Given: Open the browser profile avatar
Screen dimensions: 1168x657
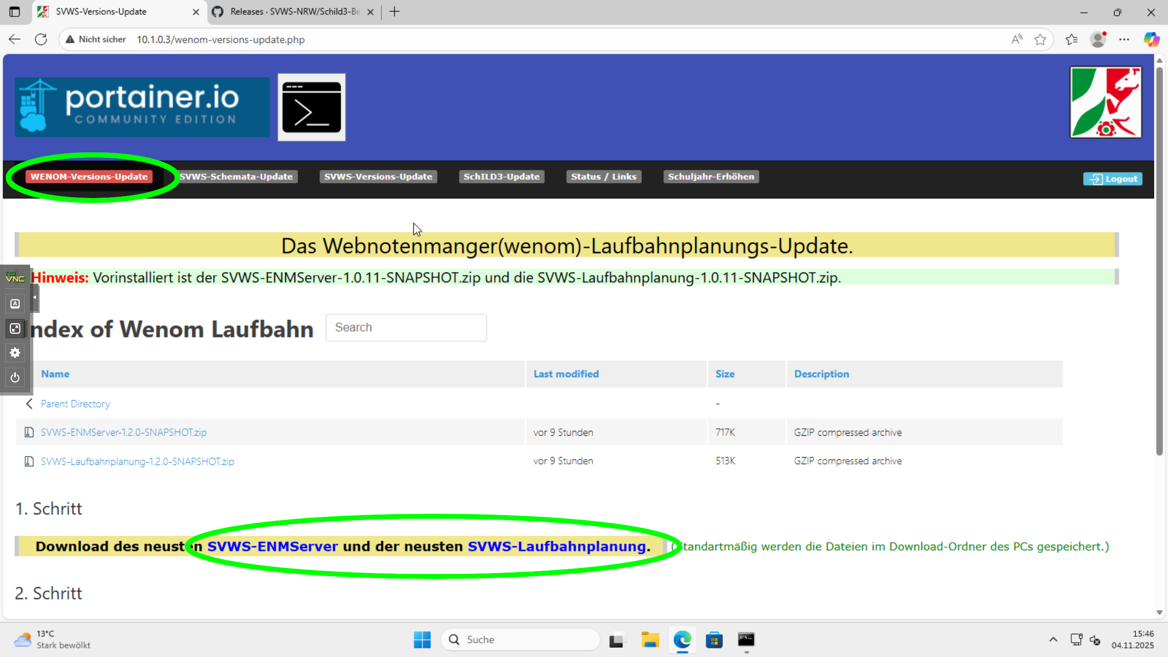Looking at the screenshot, I should (x=1098, y=40).
